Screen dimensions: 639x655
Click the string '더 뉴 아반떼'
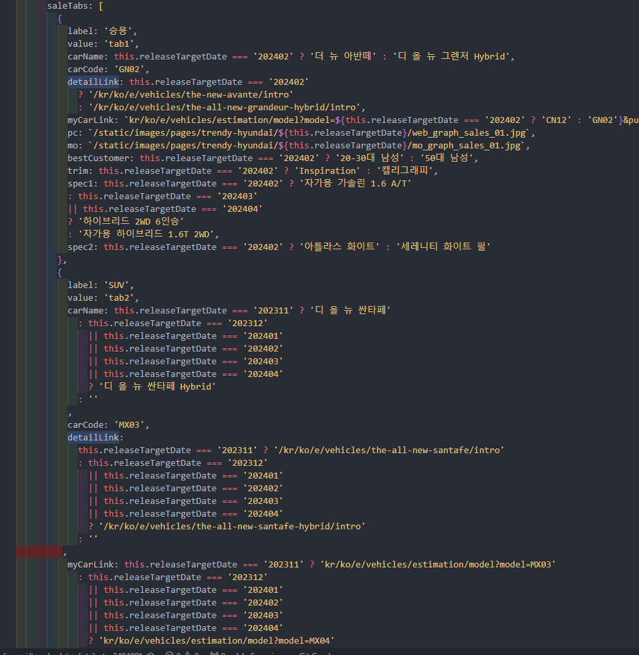tap(343, 56)
